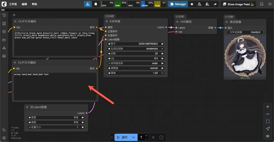
Task: Decrease the 种子 seed value
Action: click(x=109, y=44)
